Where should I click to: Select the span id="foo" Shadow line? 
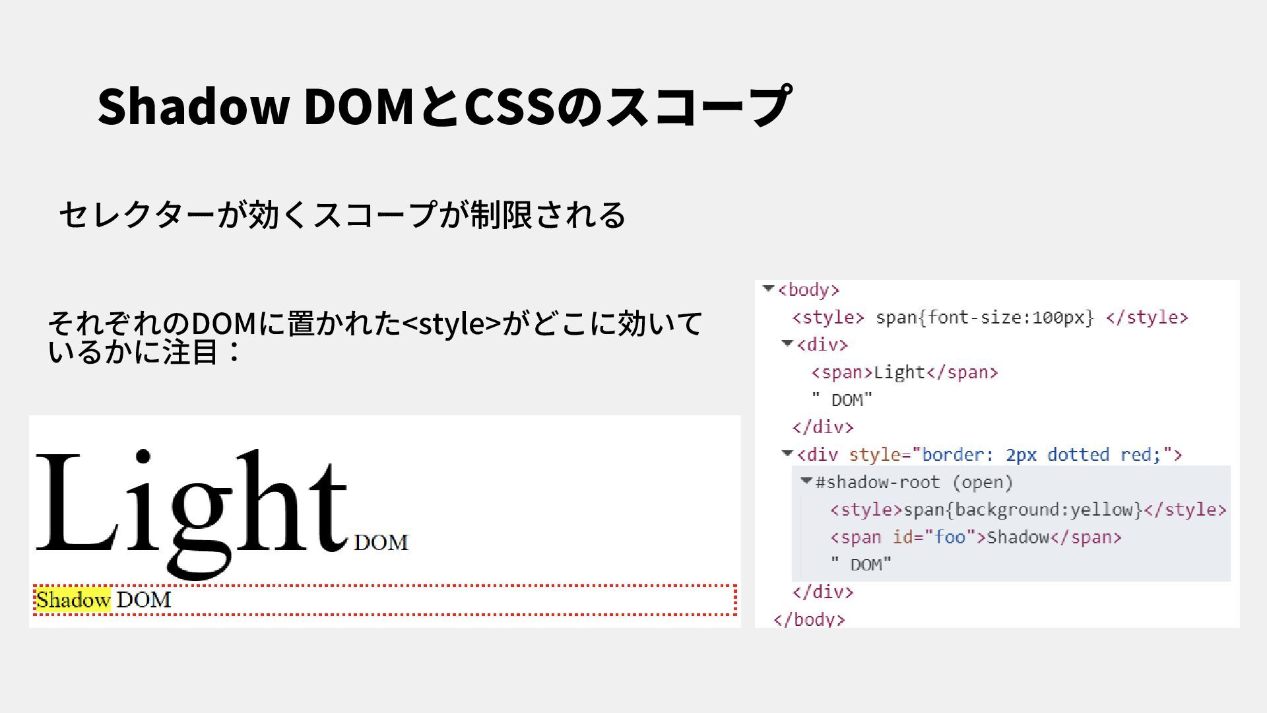[x=976, y=537]
